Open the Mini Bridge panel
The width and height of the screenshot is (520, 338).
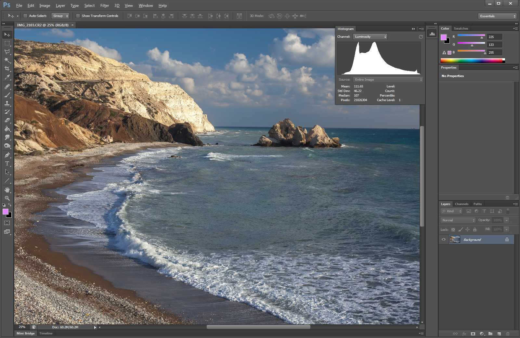coord(26,333)
